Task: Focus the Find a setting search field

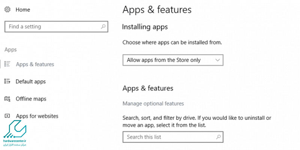Action: (56, 26)
